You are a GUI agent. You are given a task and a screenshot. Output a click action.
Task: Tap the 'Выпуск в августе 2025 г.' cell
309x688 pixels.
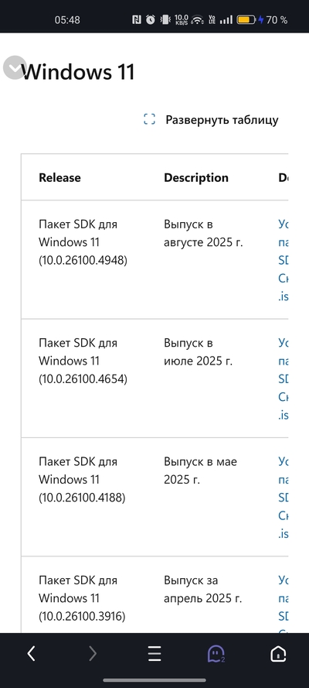(203, 234)
